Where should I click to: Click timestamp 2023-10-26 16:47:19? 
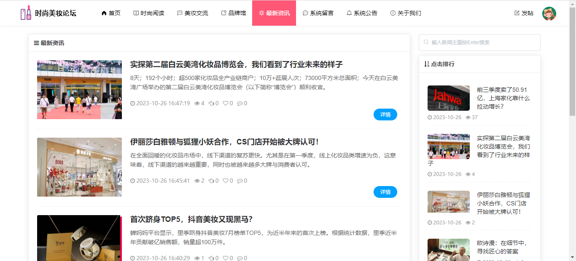(163, 103)
